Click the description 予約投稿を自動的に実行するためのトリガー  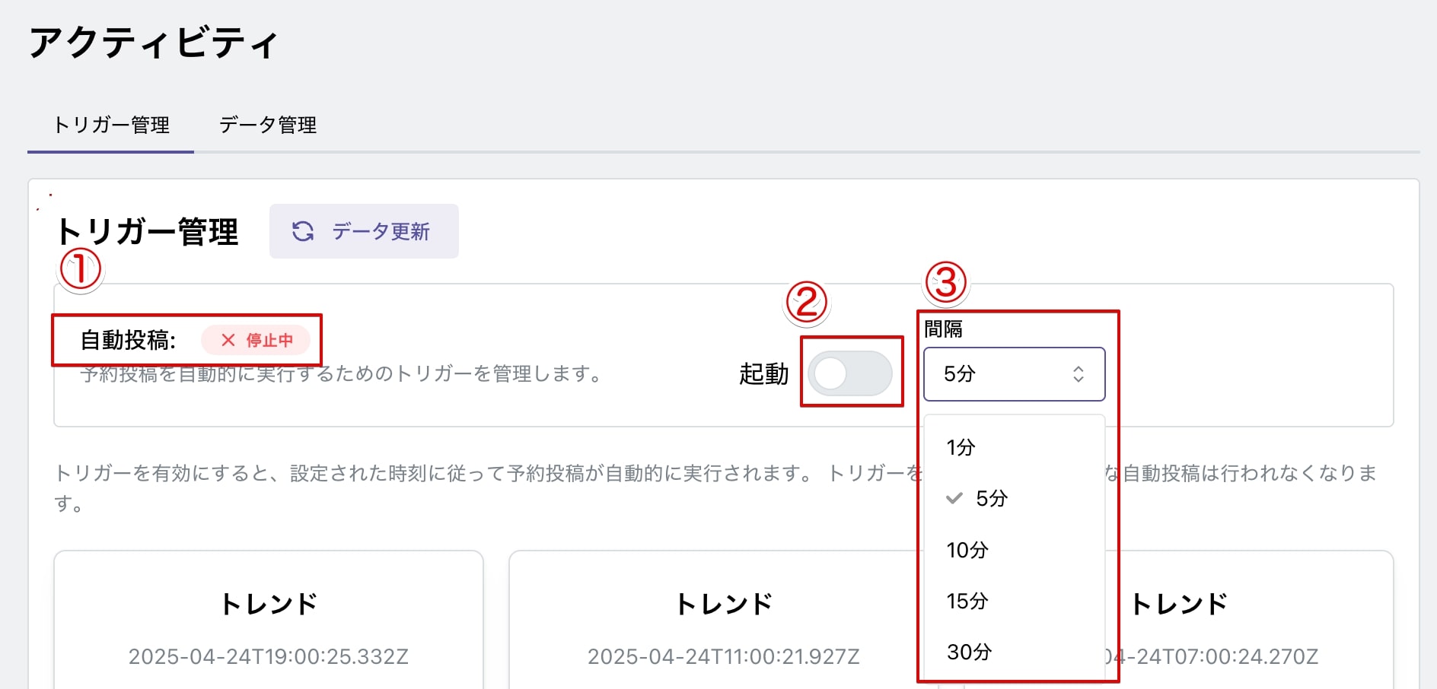(x=343, y=373)
